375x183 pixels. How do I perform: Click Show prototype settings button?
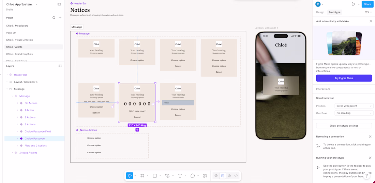pos(344,126)
